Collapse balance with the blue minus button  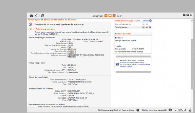pos(150,21)
